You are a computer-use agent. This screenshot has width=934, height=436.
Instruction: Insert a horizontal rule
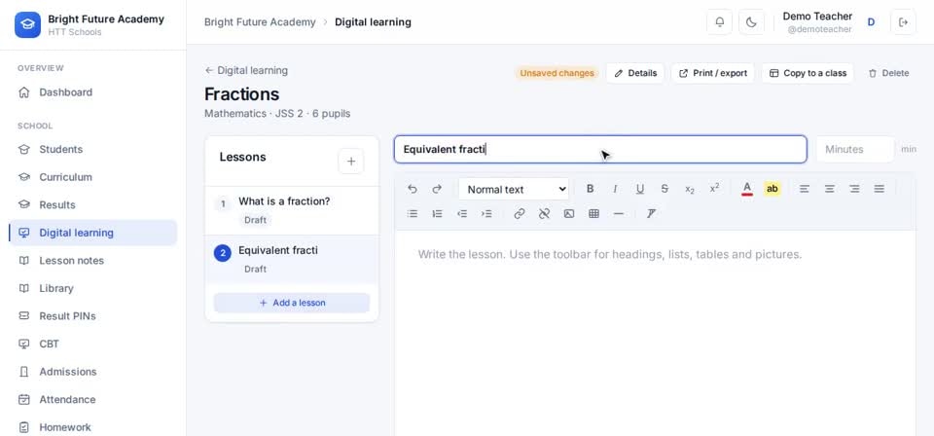tap(619, 214)
